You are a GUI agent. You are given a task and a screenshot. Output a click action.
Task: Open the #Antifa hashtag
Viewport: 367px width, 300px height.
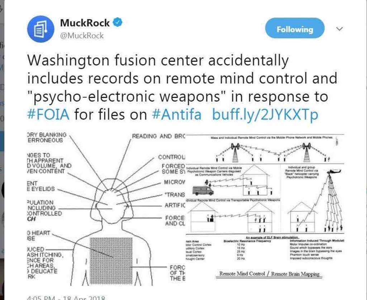177,114
